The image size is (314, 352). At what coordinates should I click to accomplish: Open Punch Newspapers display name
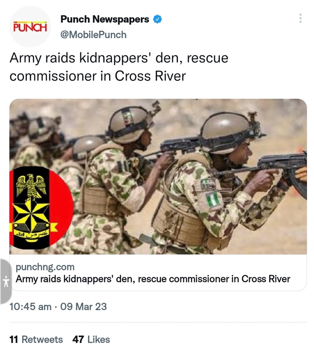[x=105, y=19]
